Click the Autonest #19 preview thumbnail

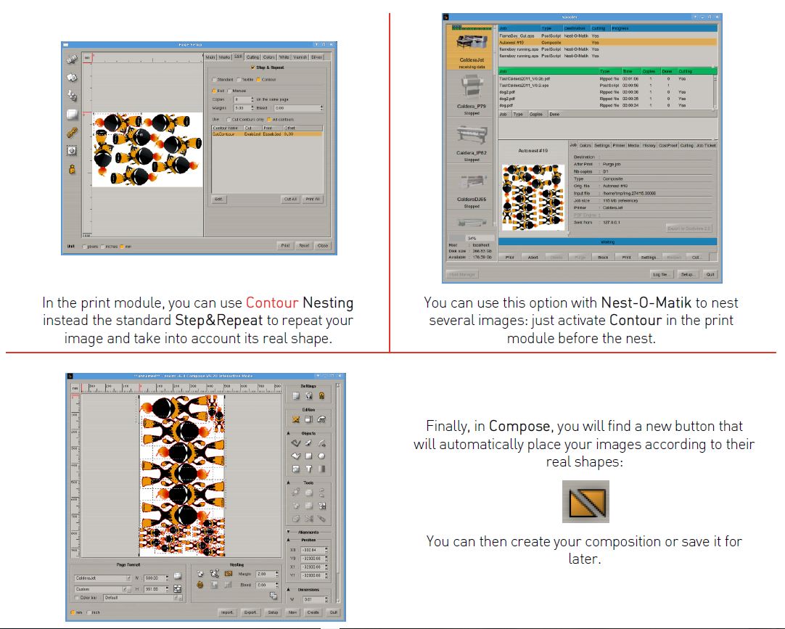pos(533,197)
